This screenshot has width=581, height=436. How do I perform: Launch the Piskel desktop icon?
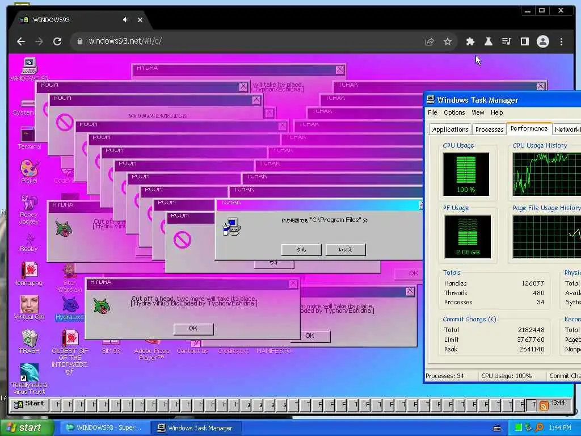pyautogui.click(x=29, y=171)
